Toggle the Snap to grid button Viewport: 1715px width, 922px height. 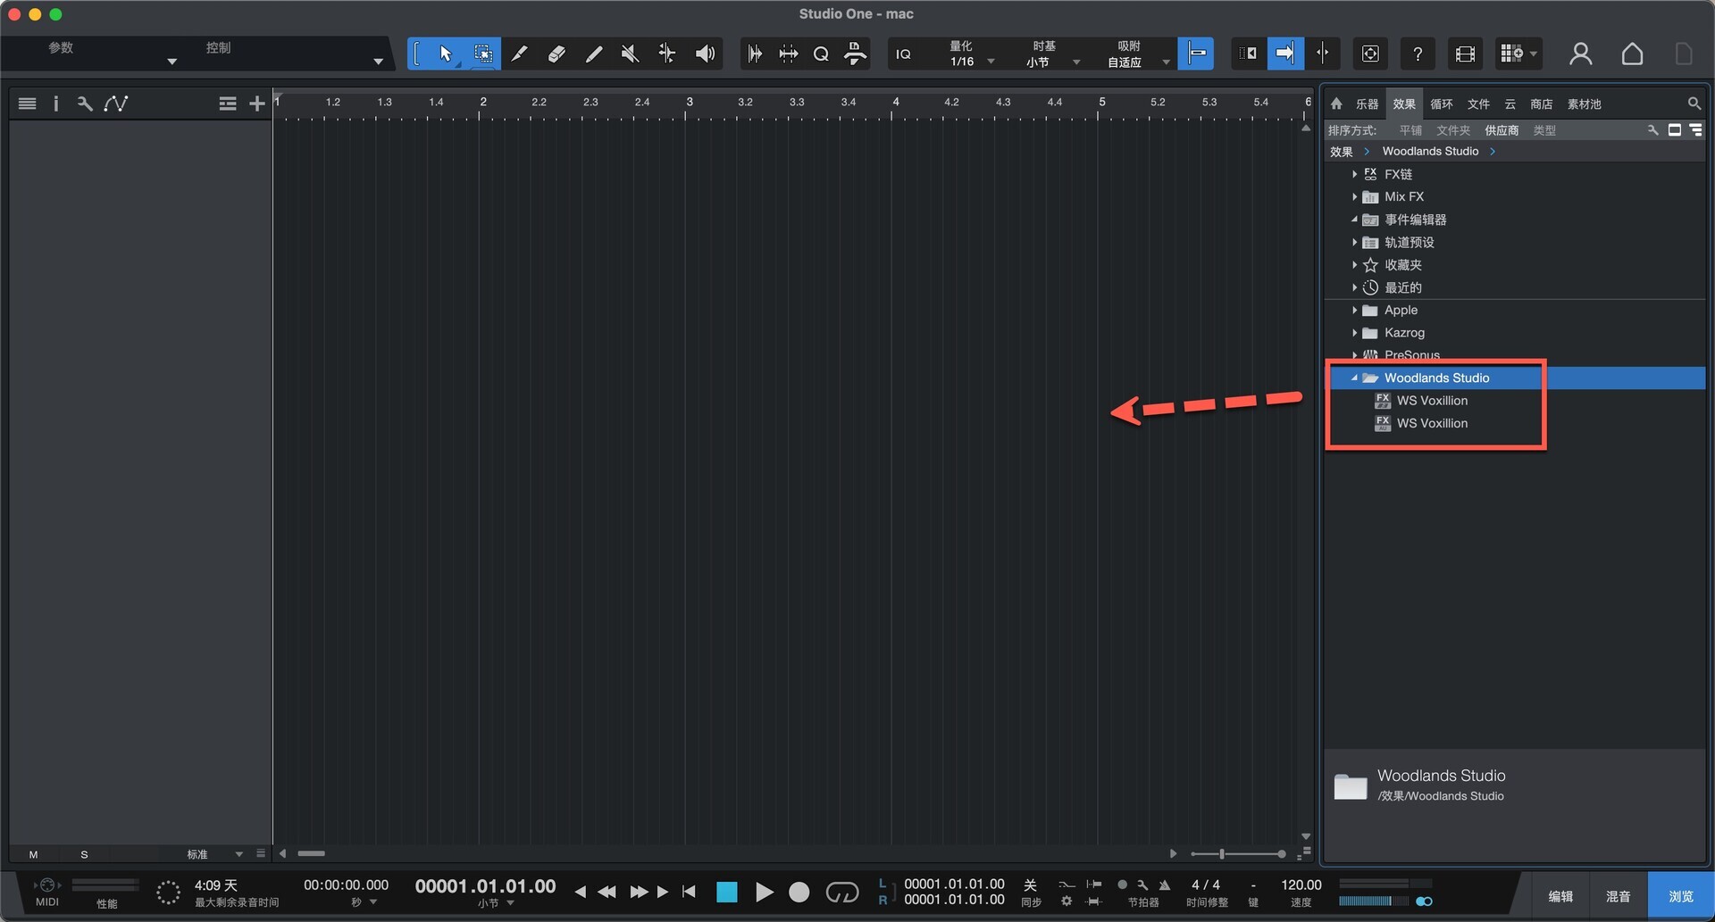coord(1195,54)
